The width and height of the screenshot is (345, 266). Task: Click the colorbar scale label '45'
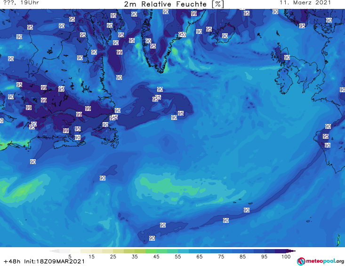tap(156, 257)
